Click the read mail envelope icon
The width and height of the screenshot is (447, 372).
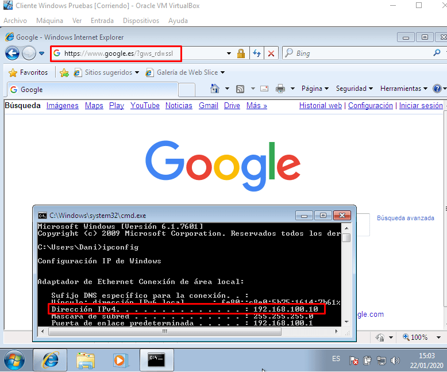(x=264, y=89)
